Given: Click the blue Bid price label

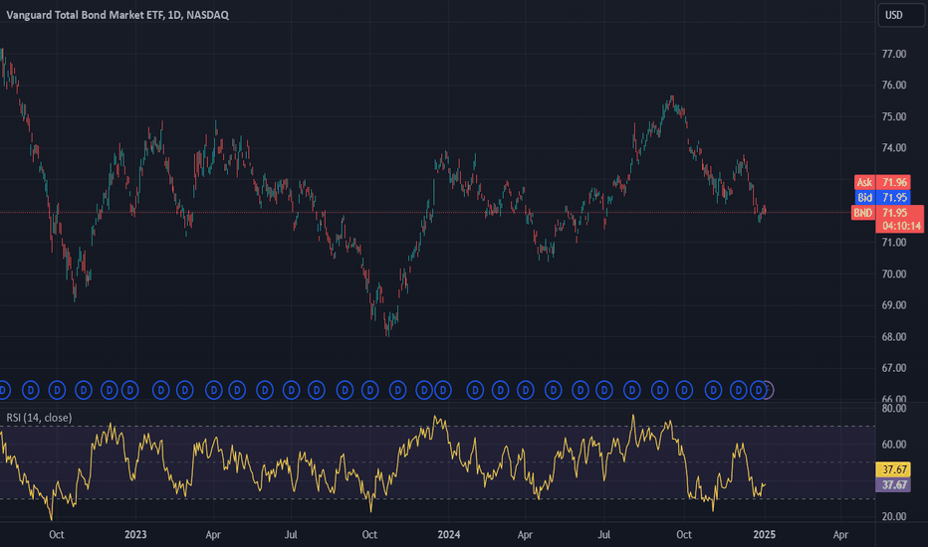Looking at the screenshot, I should tap(882, 198).
